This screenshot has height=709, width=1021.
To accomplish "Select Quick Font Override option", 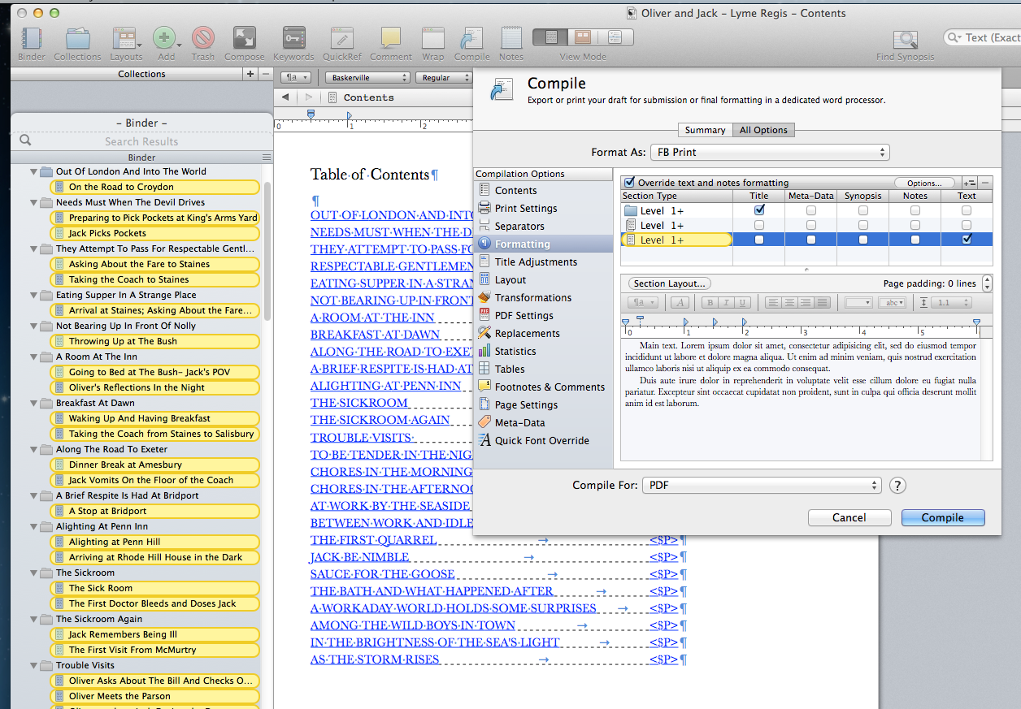I will click(542, 441).
